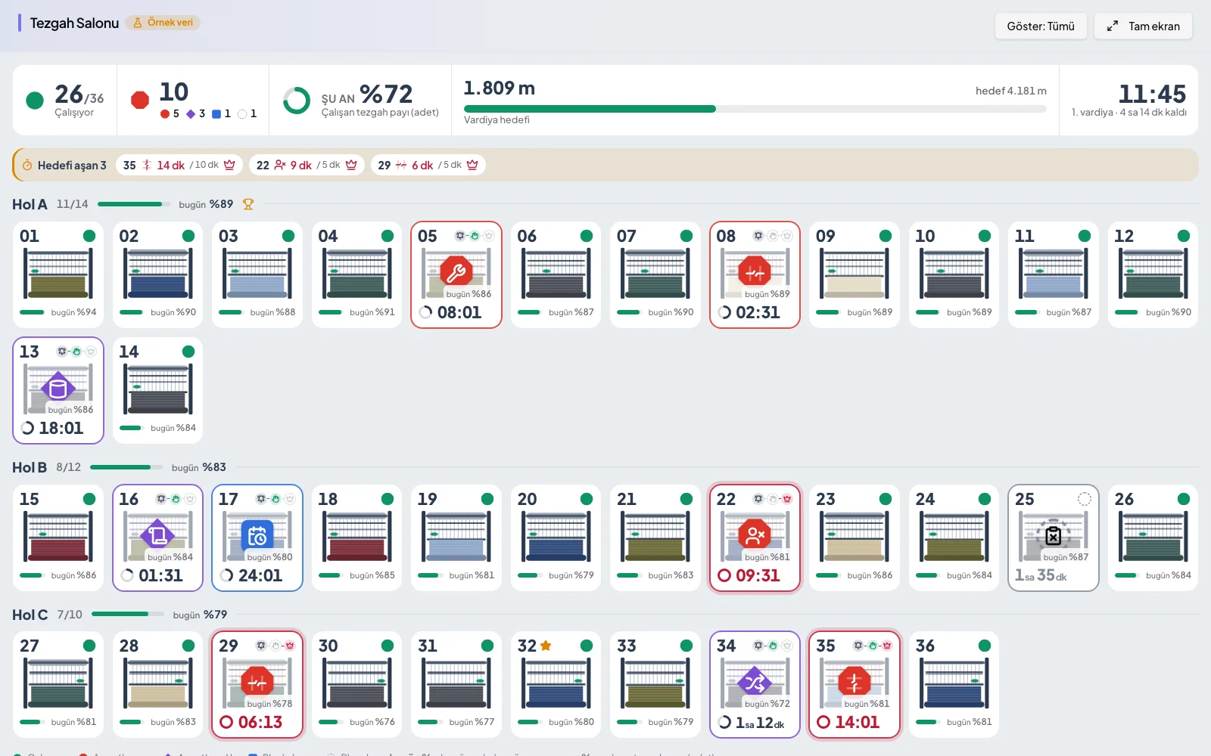
Task: Click the green status dot on loom 26
Action: (x=1184, y=499)
